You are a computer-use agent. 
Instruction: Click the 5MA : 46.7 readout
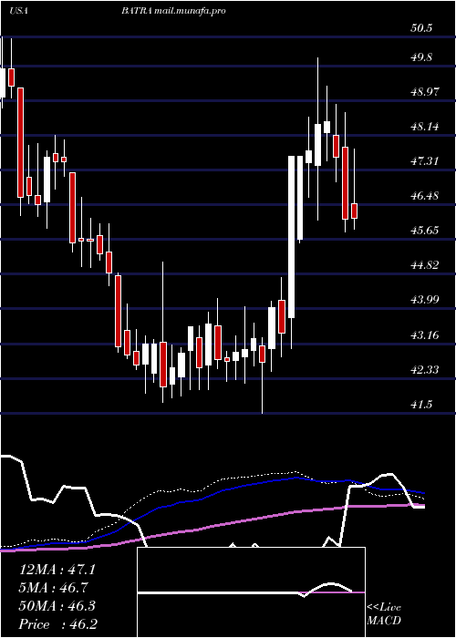click(53, 588)
